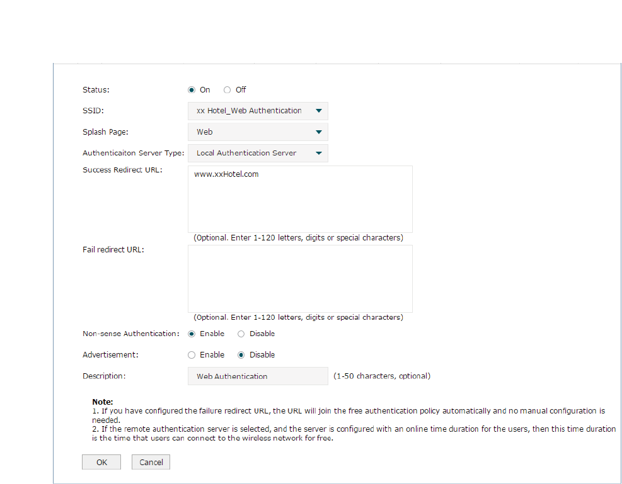Enable Non-sense Authentication
The width and height of the screenshot is (622, 484).
192,334
